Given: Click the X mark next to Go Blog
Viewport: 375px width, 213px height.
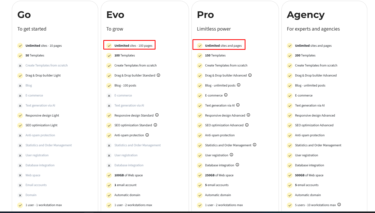Looking at the screenshot, I should [20, 86].
